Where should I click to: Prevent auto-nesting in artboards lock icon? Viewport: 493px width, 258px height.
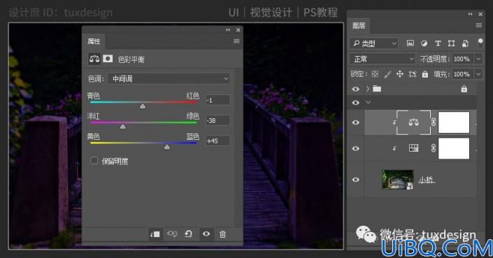412,74
